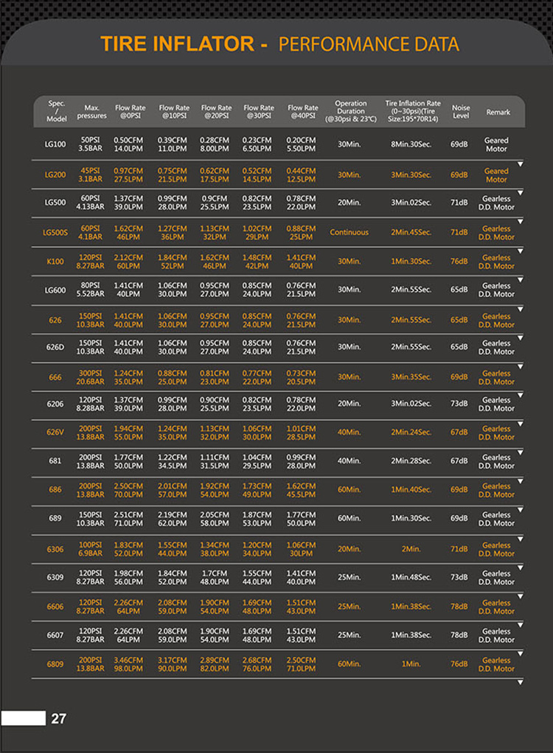Image resolution: width=553 pixels, height=753 pixels.
Task: Click the Max. pressures column header
Action: [x=91, y=111]
